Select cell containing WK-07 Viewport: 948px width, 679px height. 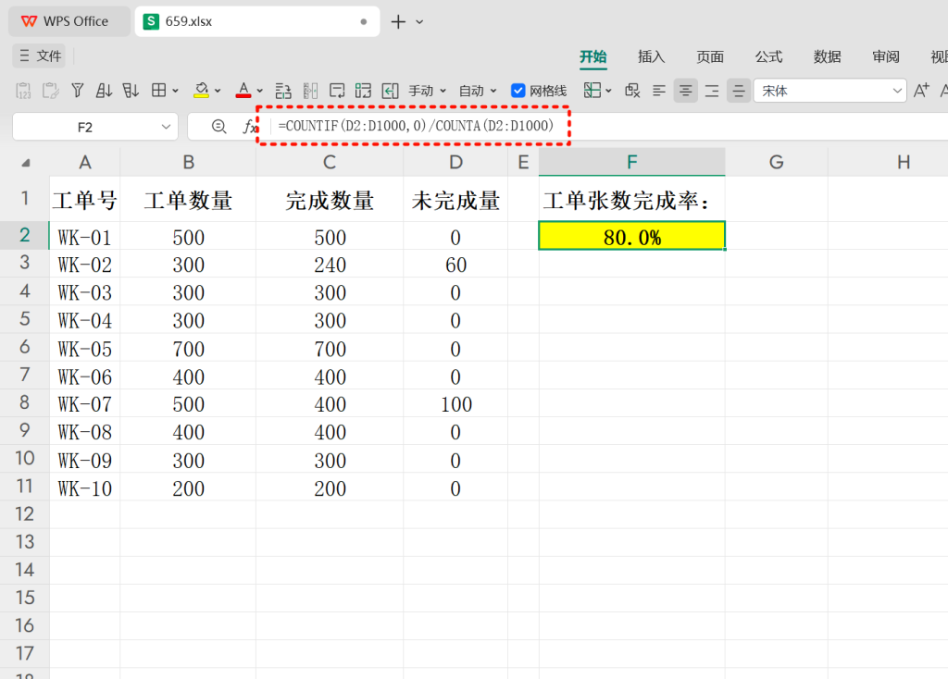click(x=84, y=403)
